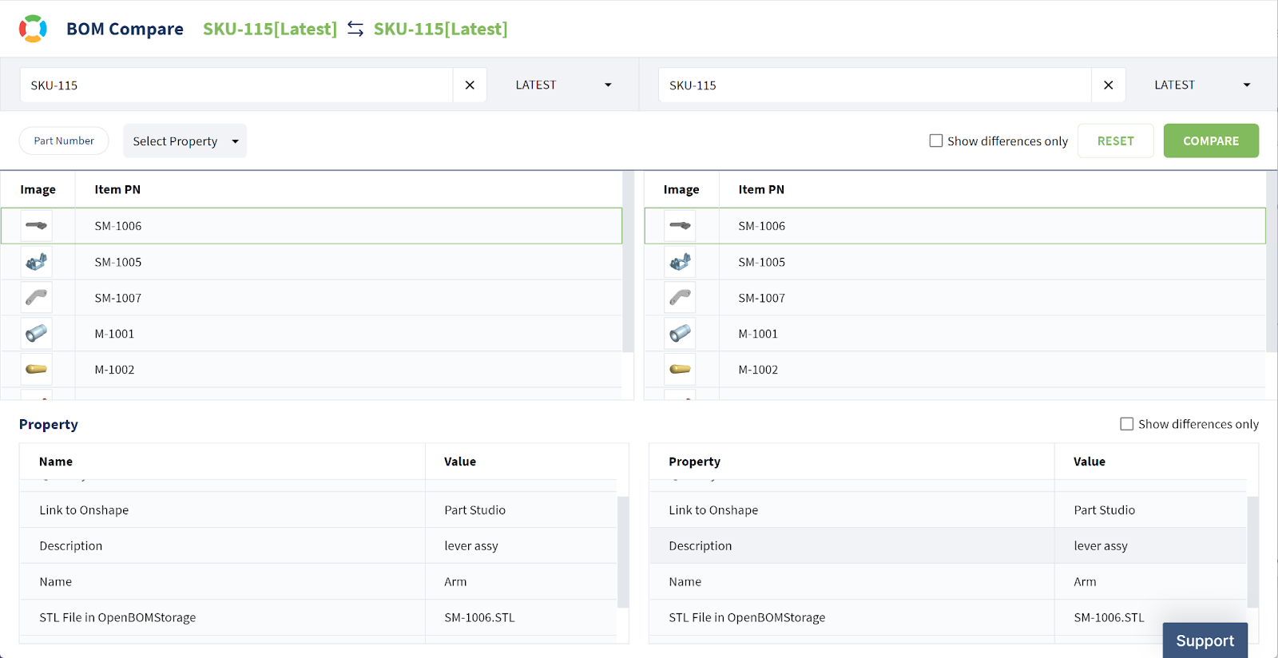1278x658 pixels.
Task: Click the right SKU-115[Latest] heading
Action: coord(441,29)
